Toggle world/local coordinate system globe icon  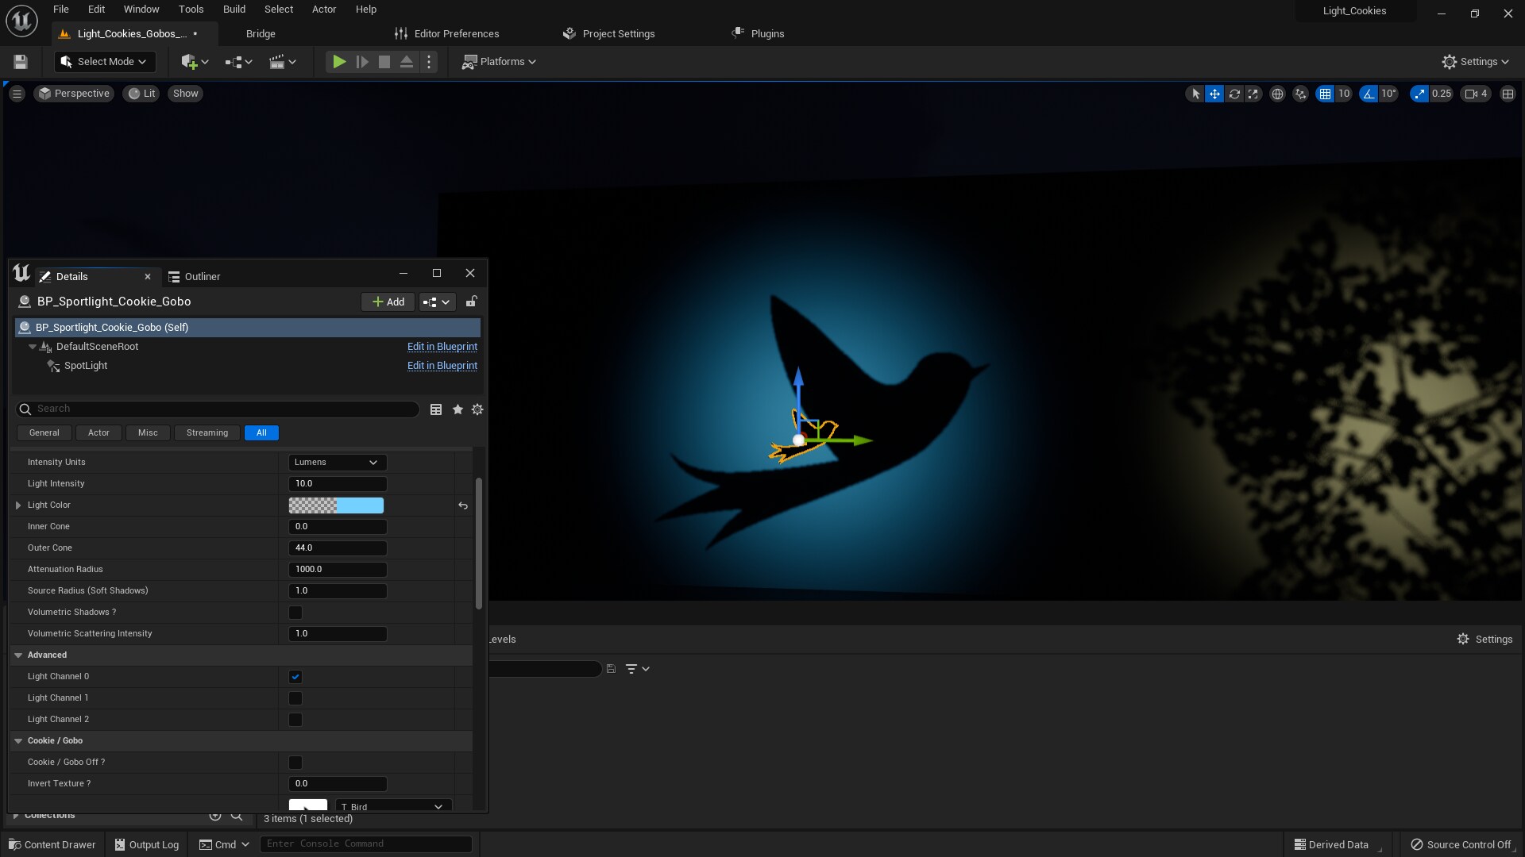[1278, 94]
